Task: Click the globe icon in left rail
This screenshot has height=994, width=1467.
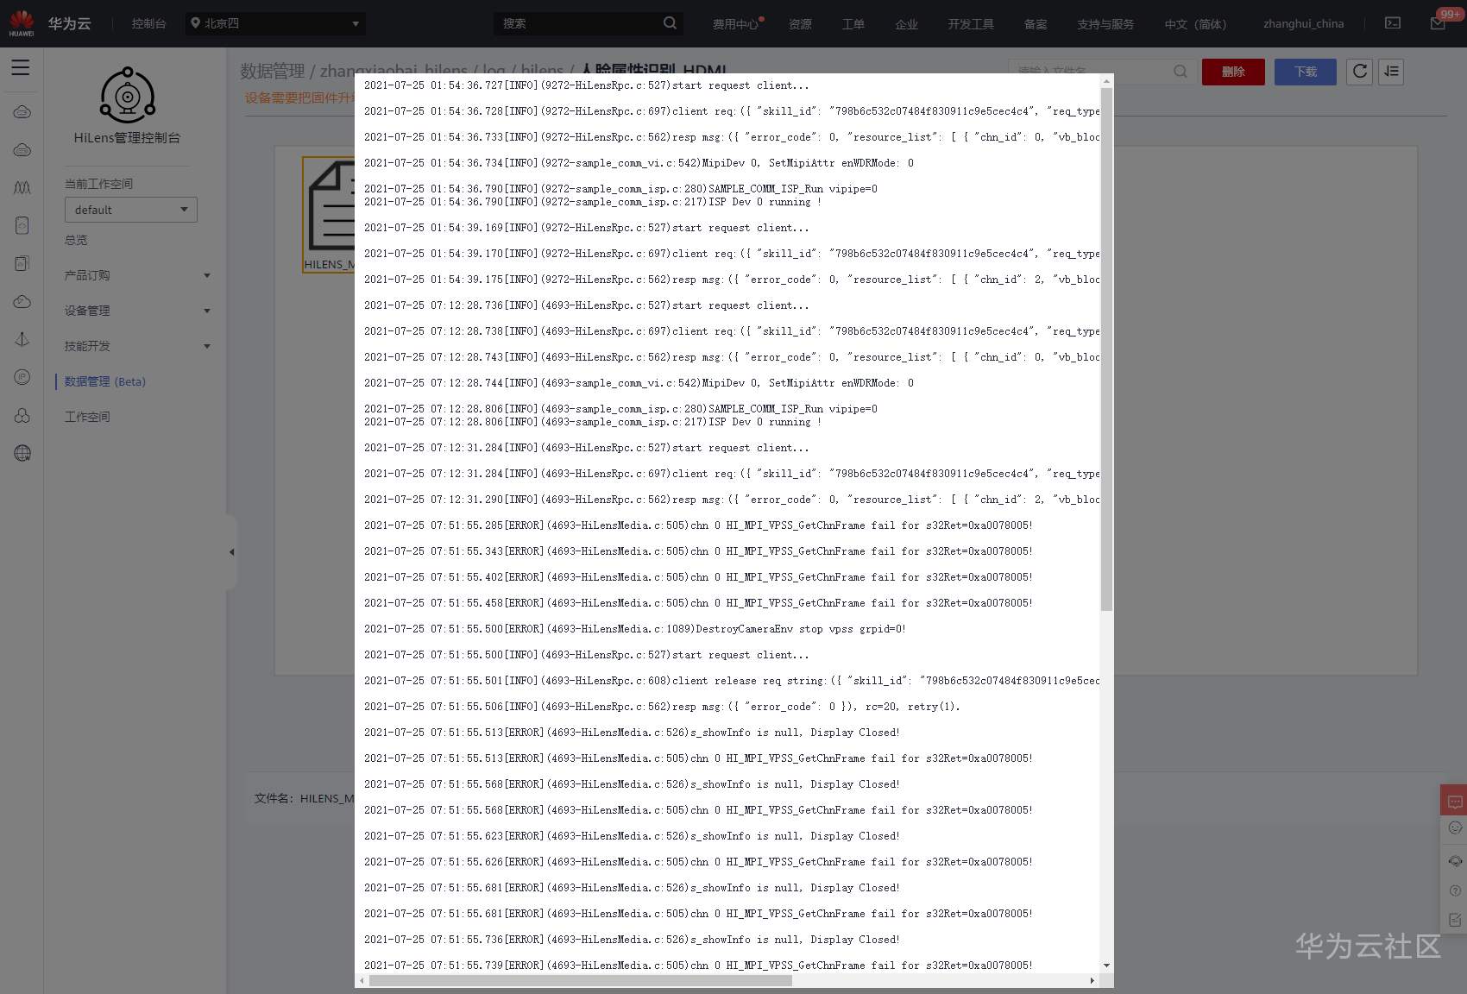Action: click(x=22, y=453)
